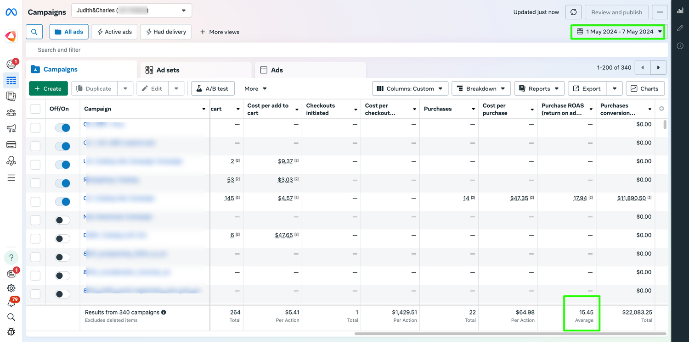This screenshot has height=342, width=689.
Task: Open the Judith&Charles account dropdown
Action: point(131,10)
